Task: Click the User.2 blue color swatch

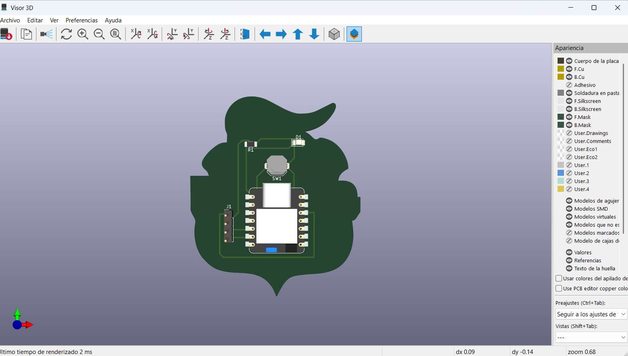Action: click(x=561, y=173)
